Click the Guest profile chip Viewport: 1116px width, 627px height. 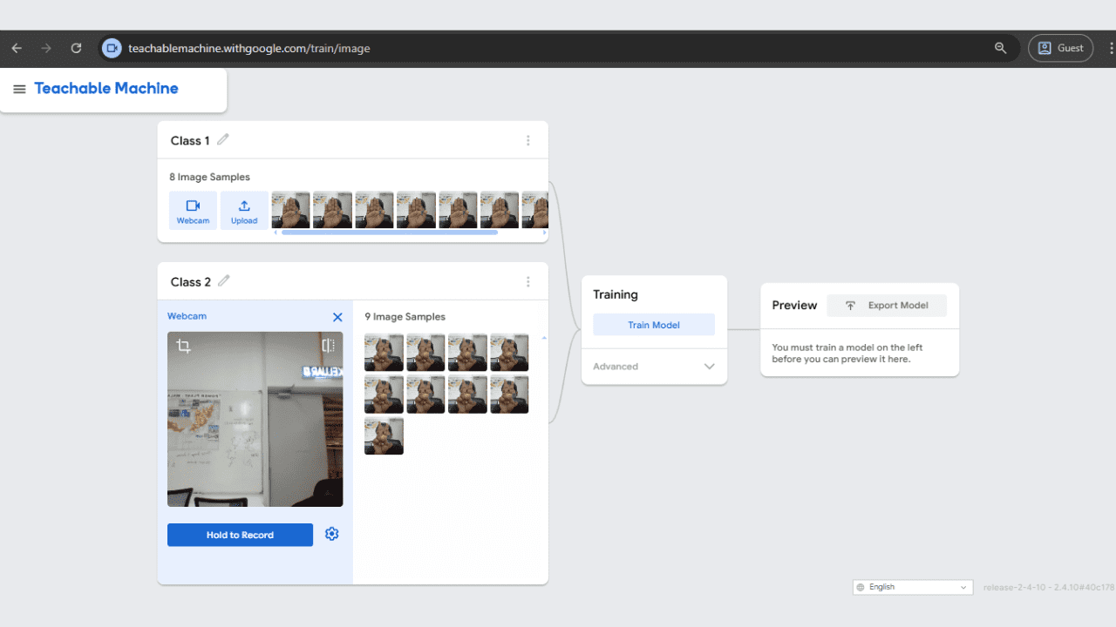click(x=1060, y=48)
